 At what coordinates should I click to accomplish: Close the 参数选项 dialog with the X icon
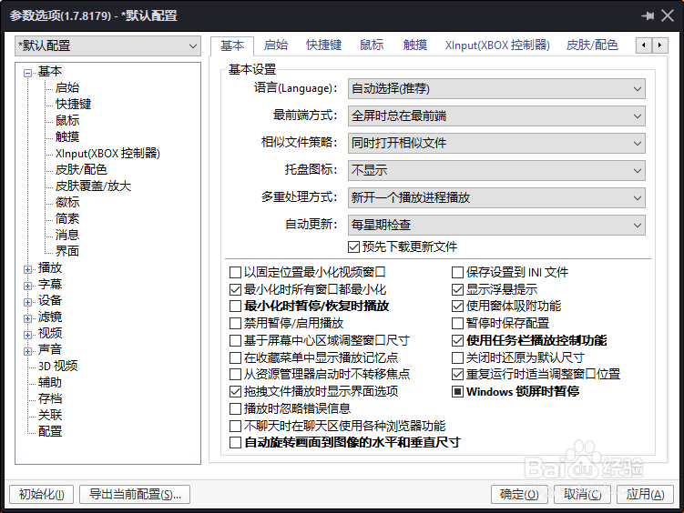(x=668, y=16)
